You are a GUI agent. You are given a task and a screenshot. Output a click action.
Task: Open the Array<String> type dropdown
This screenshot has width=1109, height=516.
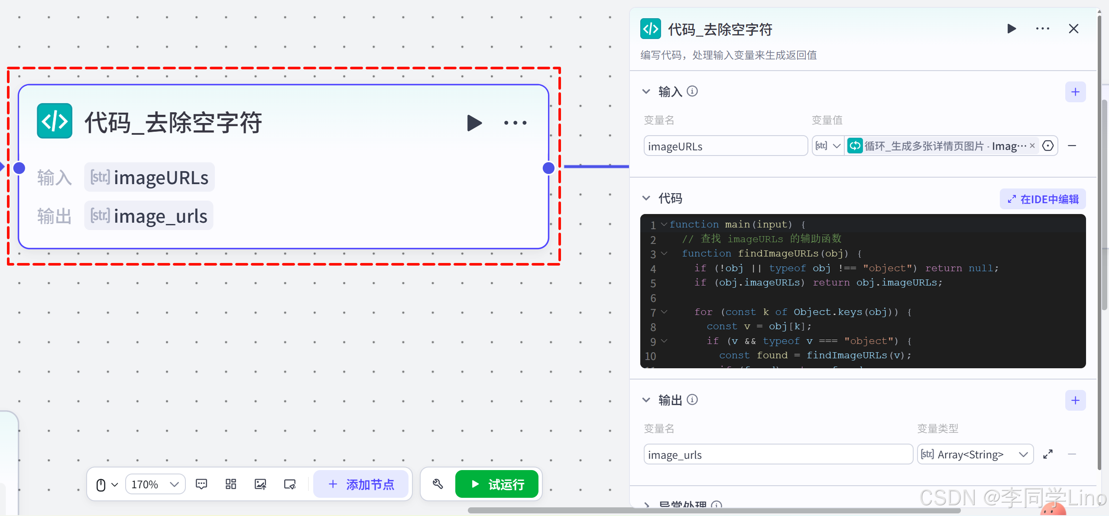coord(975,454)
